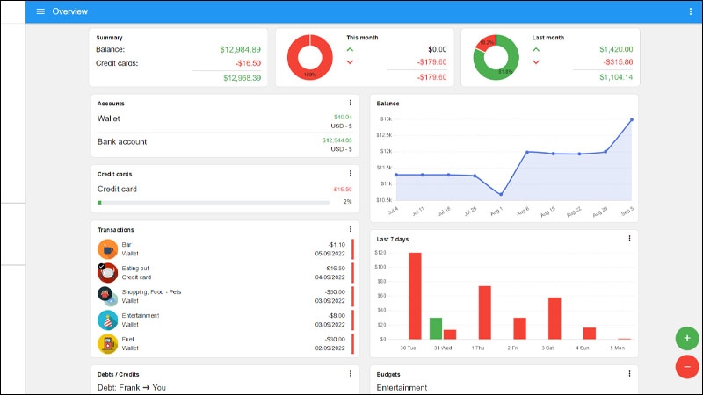Screen dimensions: 703x395
Task: Click the 3 Sat red expense bar
Action: coord(554,319)
